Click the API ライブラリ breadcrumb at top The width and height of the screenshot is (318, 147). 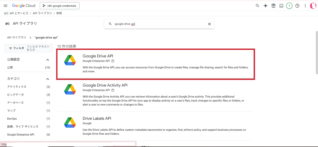pyautogui.click(x=42, y=13)
